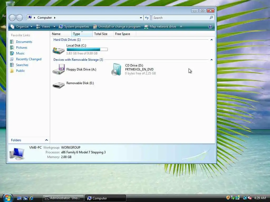Click the Documents link text
The width and height of the screenshot is (270, 202).
[x=24, y=42]
